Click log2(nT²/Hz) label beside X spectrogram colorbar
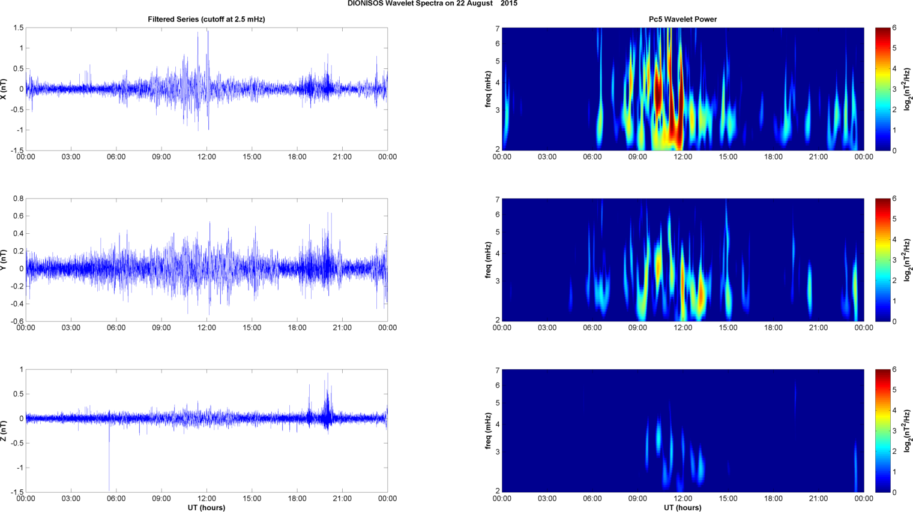913x512 pixels. coord(908,89)
